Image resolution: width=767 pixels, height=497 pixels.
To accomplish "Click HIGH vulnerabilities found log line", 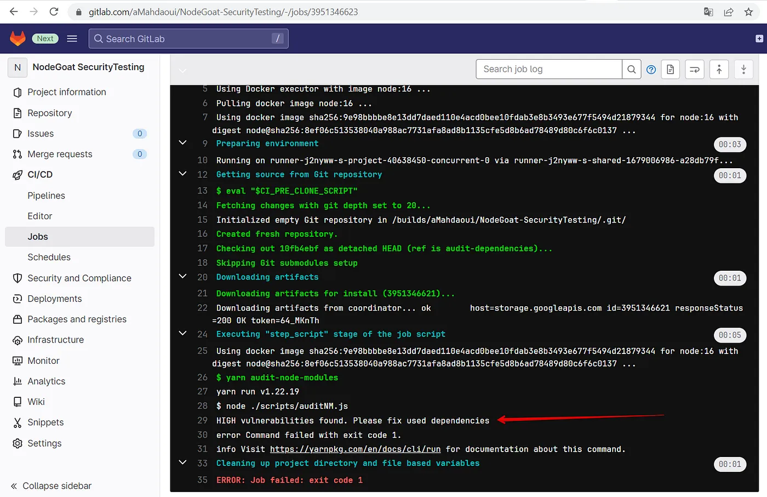I will 353,421.
